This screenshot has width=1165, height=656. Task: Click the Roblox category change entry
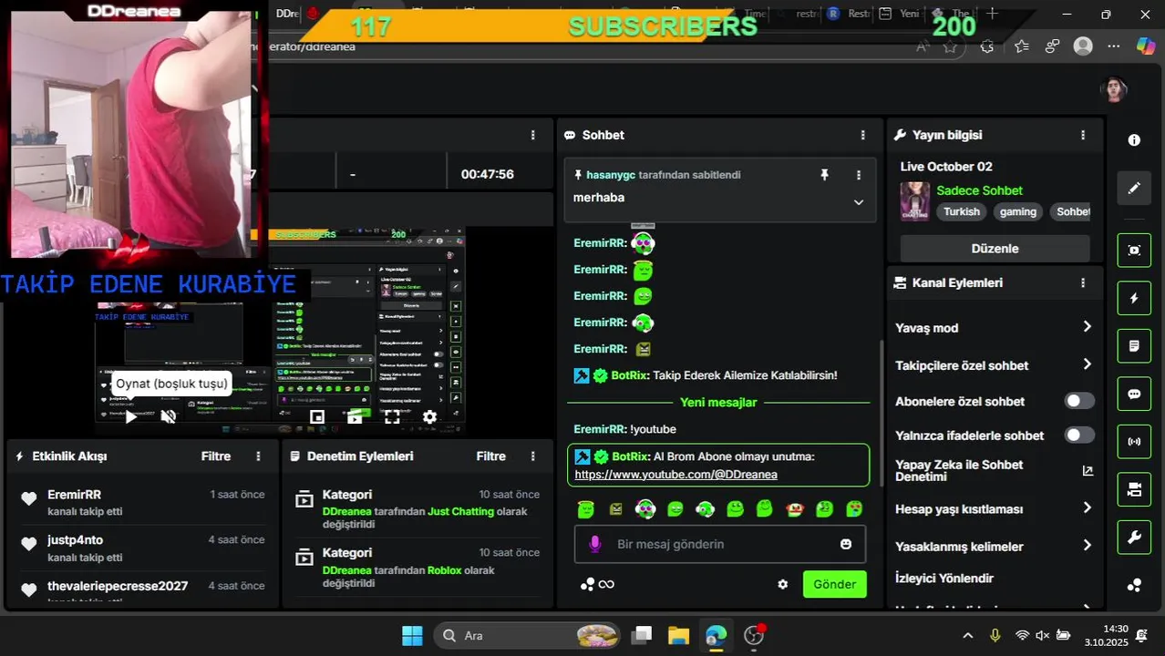(x=418, y=568)
